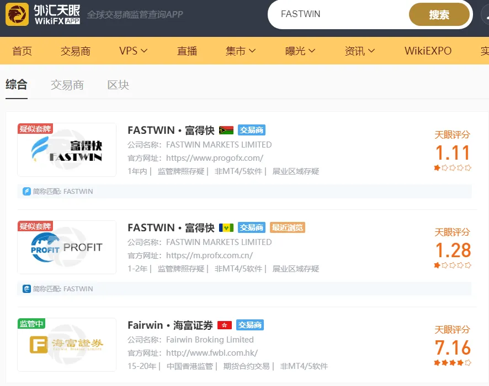Viewport: 489px width, 386px height.
Task: Click the Fairwin · 海富证券 title link
Action: [x=171, y=325]
